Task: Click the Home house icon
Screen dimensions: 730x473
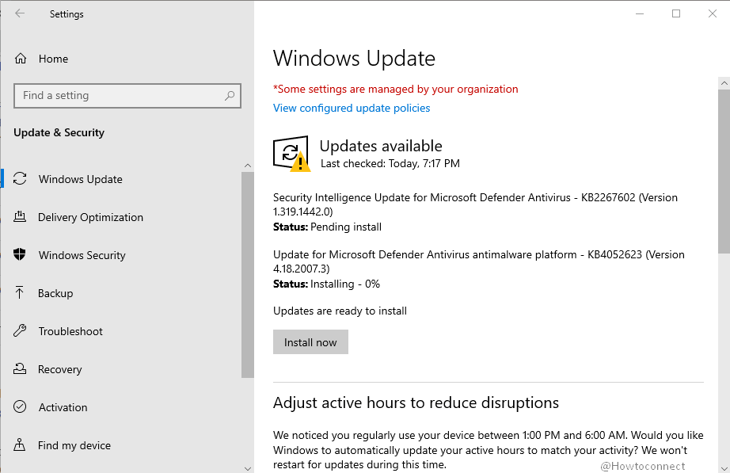Action: (21, 58)
